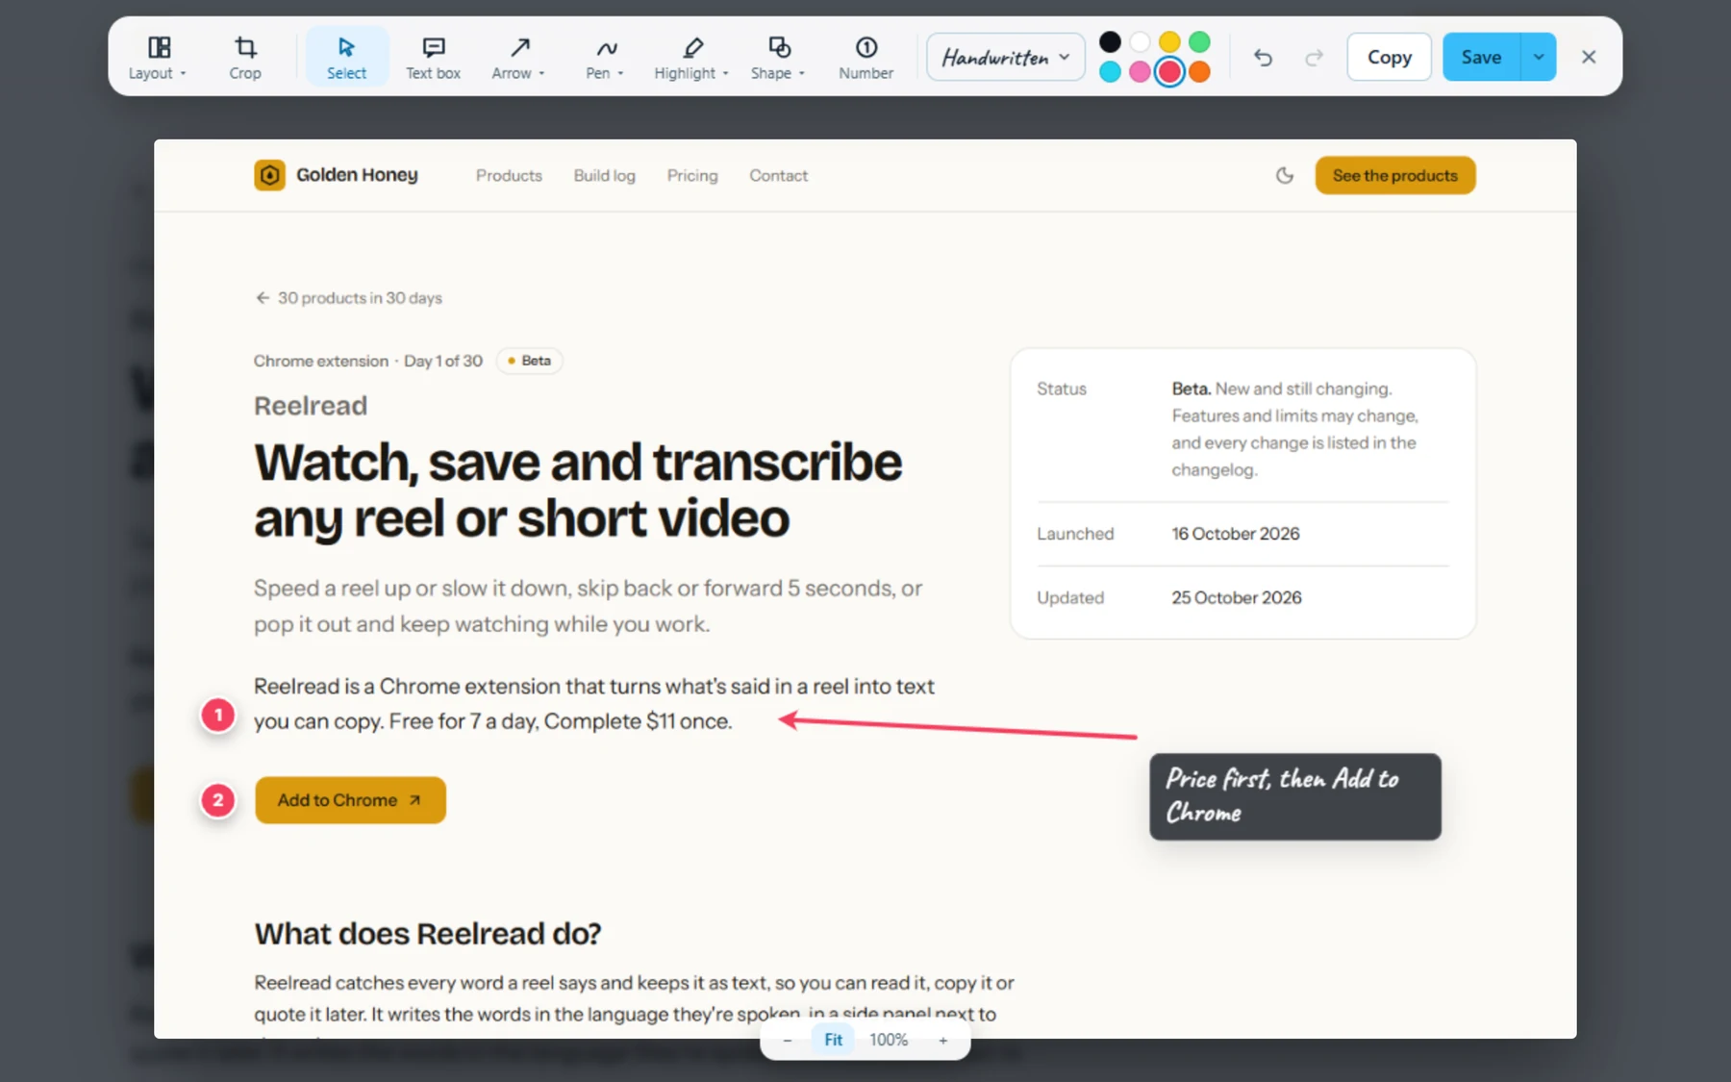Pick the cyan color swatch
Screen dimensions: 1731x1082
click(1110, 71)
